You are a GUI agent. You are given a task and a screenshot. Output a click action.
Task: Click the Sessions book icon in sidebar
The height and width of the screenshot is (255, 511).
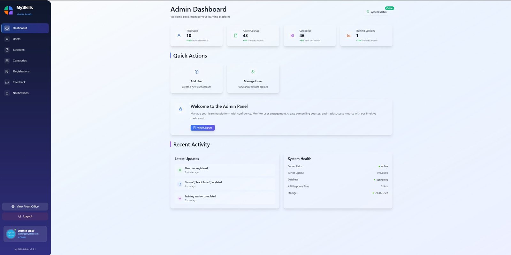(7, 50)
